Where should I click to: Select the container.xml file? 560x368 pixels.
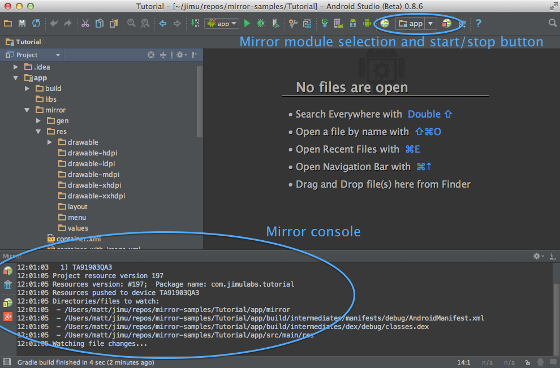click(x=74, y=239)
